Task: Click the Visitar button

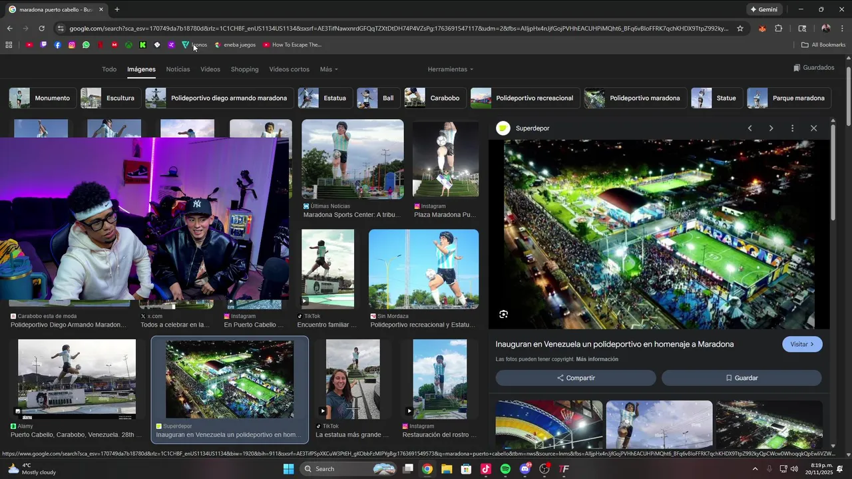Action: coord(802,344)
